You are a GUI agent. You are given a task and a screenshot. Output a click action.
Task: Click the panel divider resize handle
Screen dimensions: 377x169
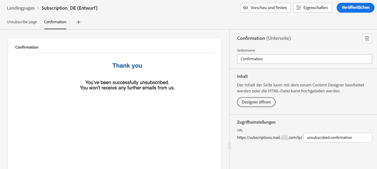click(x=229, y=146)
